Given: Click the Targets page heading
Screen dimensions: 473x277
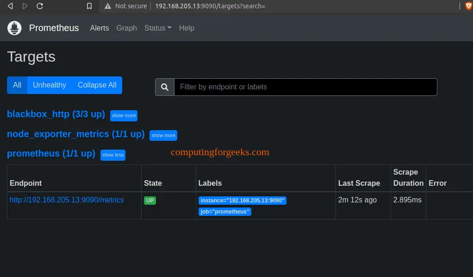Looking at the screenshot, I should tap(31, 57).
